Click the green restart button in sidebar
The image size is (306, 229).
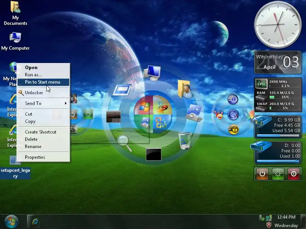[x=278, y=174]
